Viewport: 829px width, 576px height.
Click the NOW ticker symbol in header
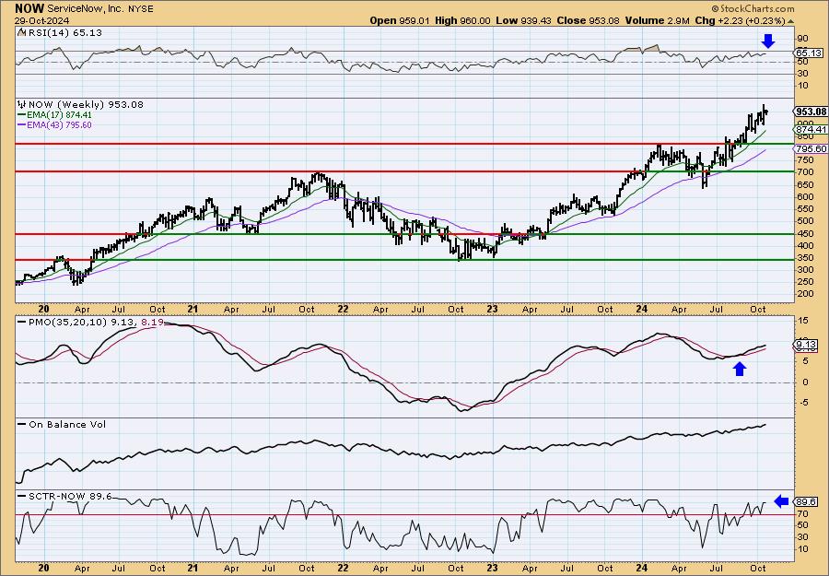29,8
